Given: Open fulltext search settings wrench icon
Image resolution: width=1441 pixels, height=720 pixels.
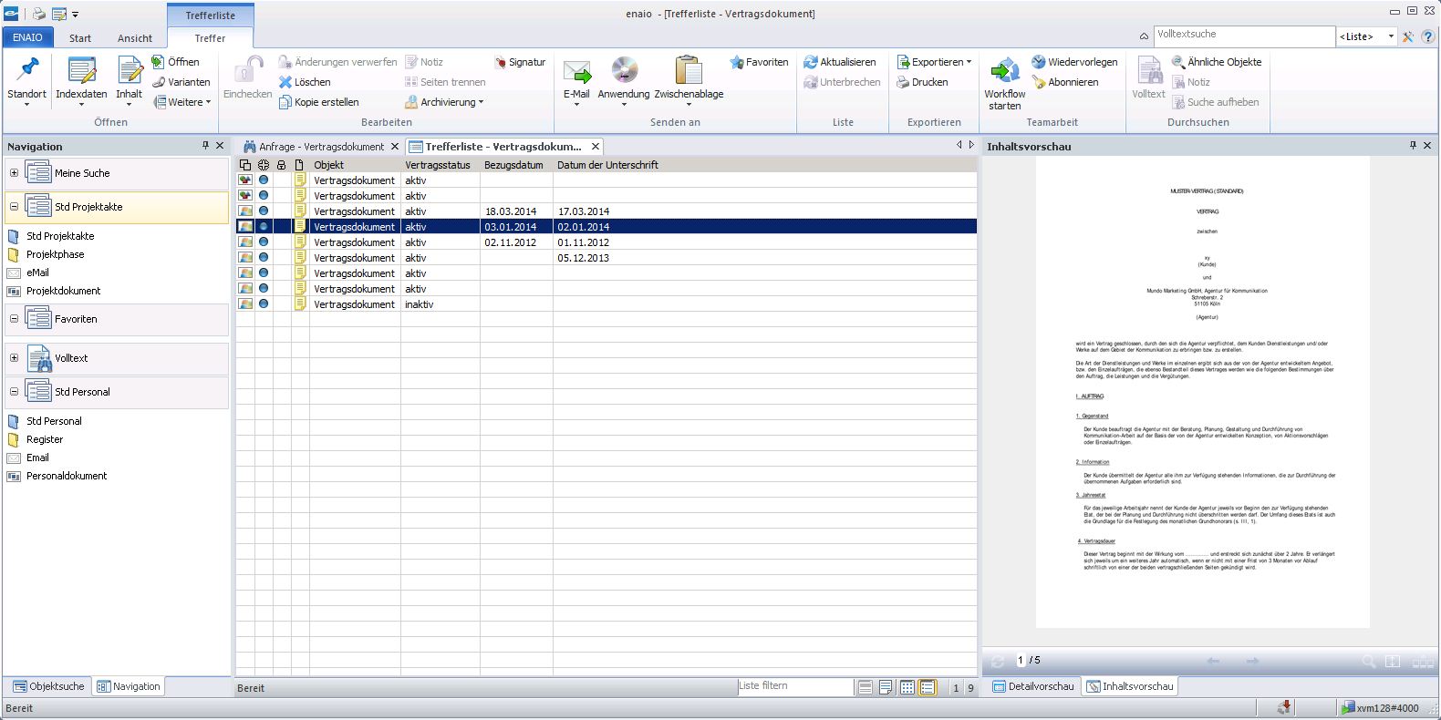Looking at the screenshot, I should [x=1408, y=36].
